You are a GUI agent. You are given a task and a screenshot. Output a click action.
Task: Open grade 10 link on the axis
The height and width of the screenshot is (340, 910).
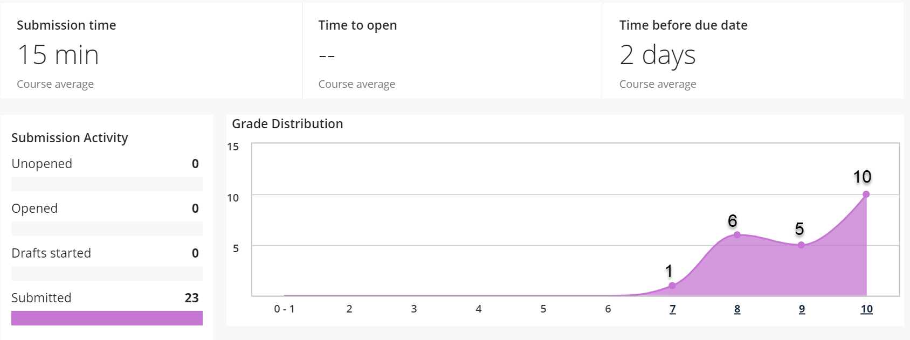click(x=866, y=309)
